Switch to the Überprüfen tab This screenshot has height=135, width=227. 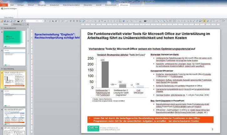click(x=88, y=5)
